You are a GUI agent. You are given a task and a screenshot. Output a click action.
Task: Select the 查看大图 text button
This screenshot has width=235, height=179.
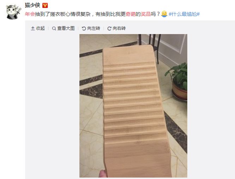pos(66,28)
